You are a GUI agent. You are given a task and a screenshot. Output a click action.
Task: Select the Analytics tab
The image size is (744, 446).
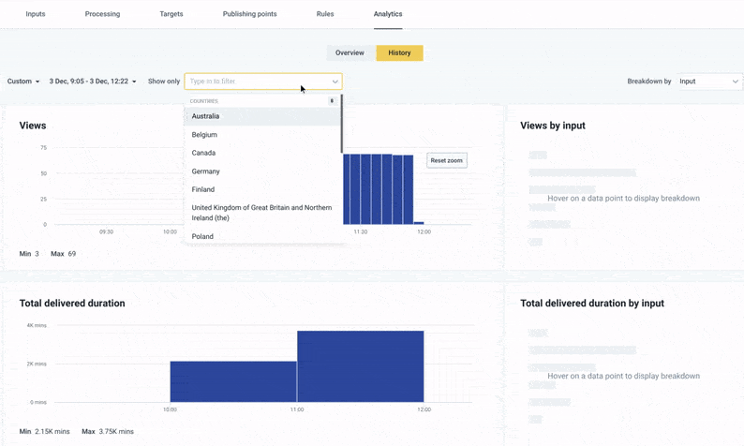click(388, 14)
